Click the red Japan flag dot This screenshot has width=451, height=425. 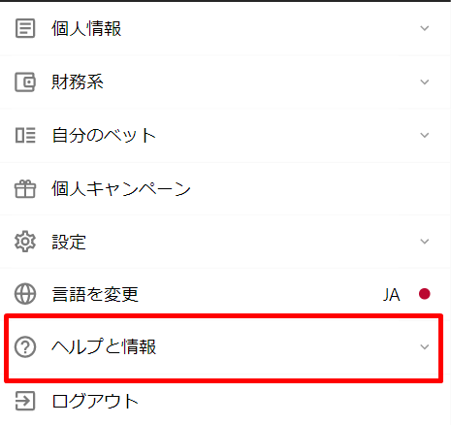[424, 294]
